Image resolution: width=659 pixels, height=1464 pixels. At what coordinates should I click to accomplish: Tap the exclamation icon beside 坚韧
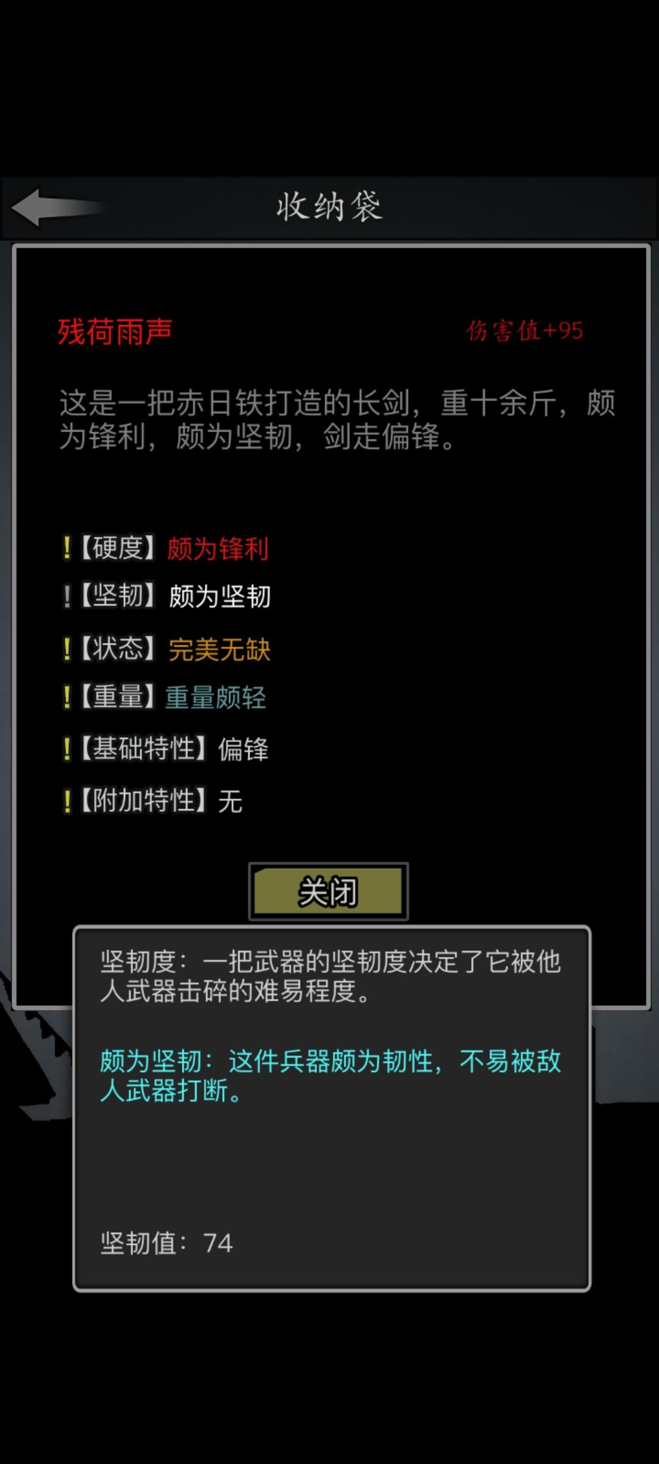(x=67, y=596)
